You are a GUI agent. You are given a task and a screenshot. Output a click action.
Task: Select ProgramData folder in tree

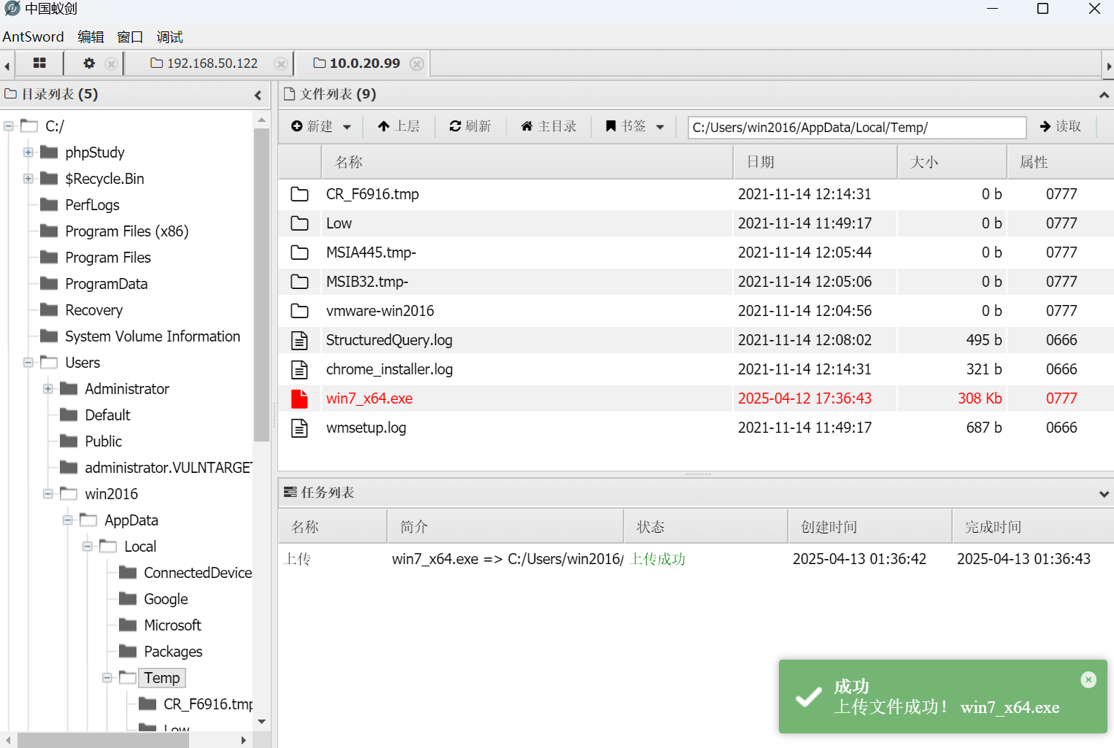click(107, 284)
